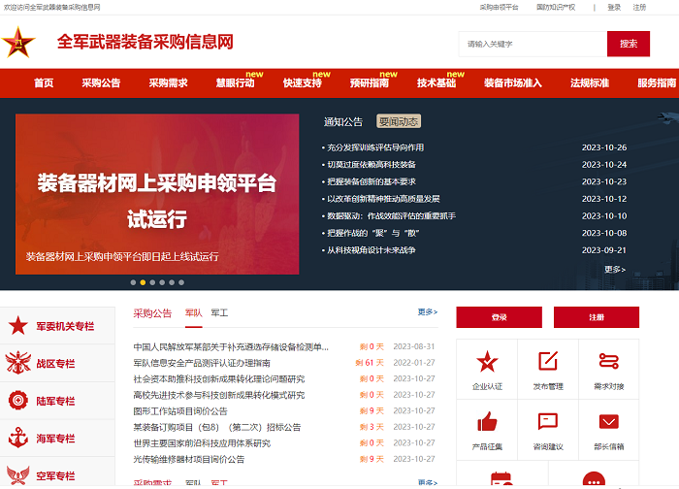Open article 把握作战的“聚”与“散”
Image resolution: width=679 pixels, height=489 pixels.
coord(372,233)
